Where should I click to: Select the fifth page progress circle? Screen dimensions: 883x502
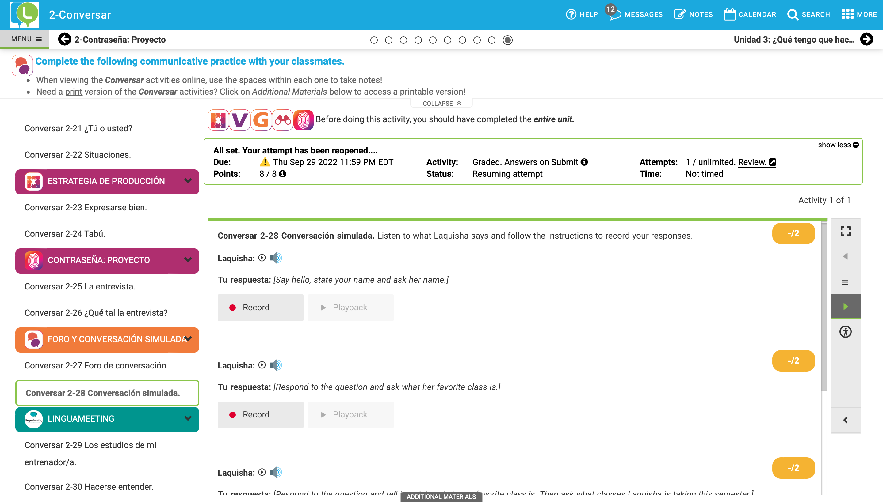433,40
